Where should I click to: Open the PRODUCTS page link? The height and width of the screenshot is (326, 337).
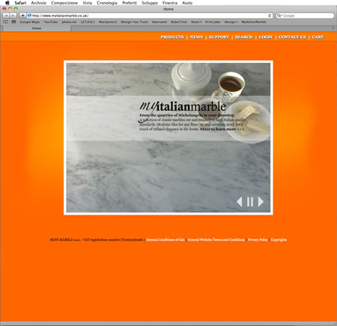[172, 37]
